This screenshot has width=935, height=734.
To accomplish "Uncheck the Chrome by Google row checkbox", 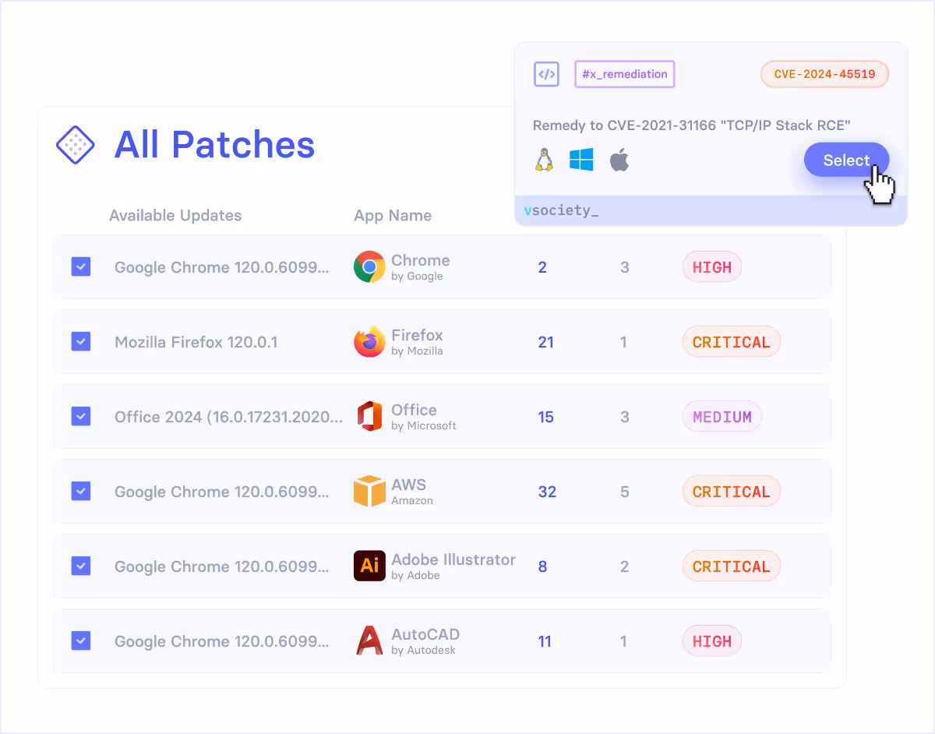I will click(x=81, y=266).
